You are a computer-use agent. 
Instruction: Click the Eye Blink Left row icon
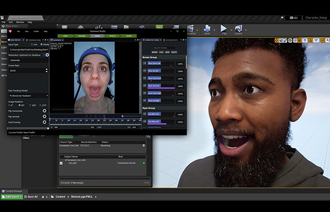[x=145, y=114]
